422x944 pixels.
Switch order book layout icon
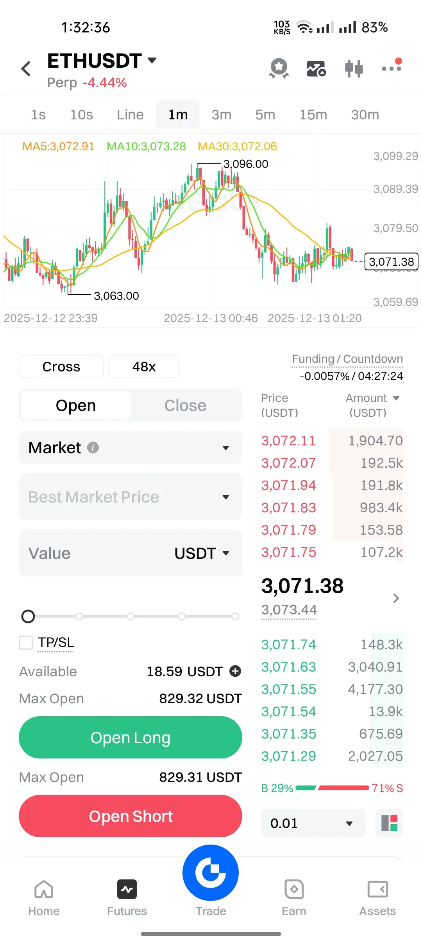pos(389,823)
